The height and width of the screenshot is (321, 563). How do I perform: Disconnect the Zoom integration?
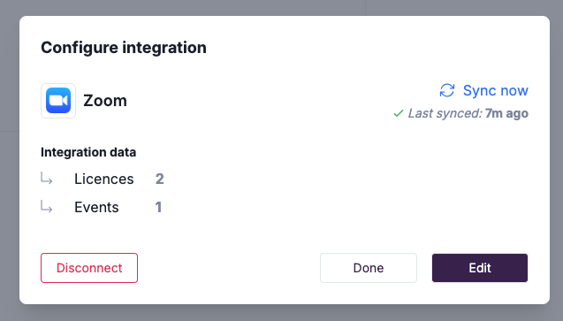tap(89, 268)
